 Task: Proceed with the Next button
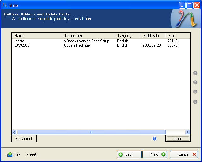point(154,154)
